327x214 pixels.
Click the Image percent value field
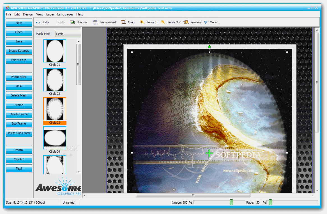[185, 202]
